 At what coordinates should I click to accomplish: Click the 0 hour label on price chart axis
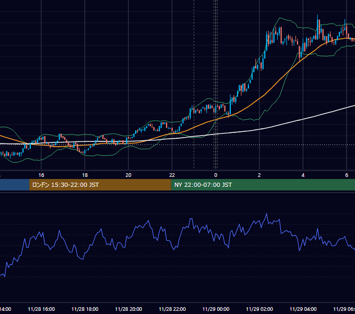216,175
